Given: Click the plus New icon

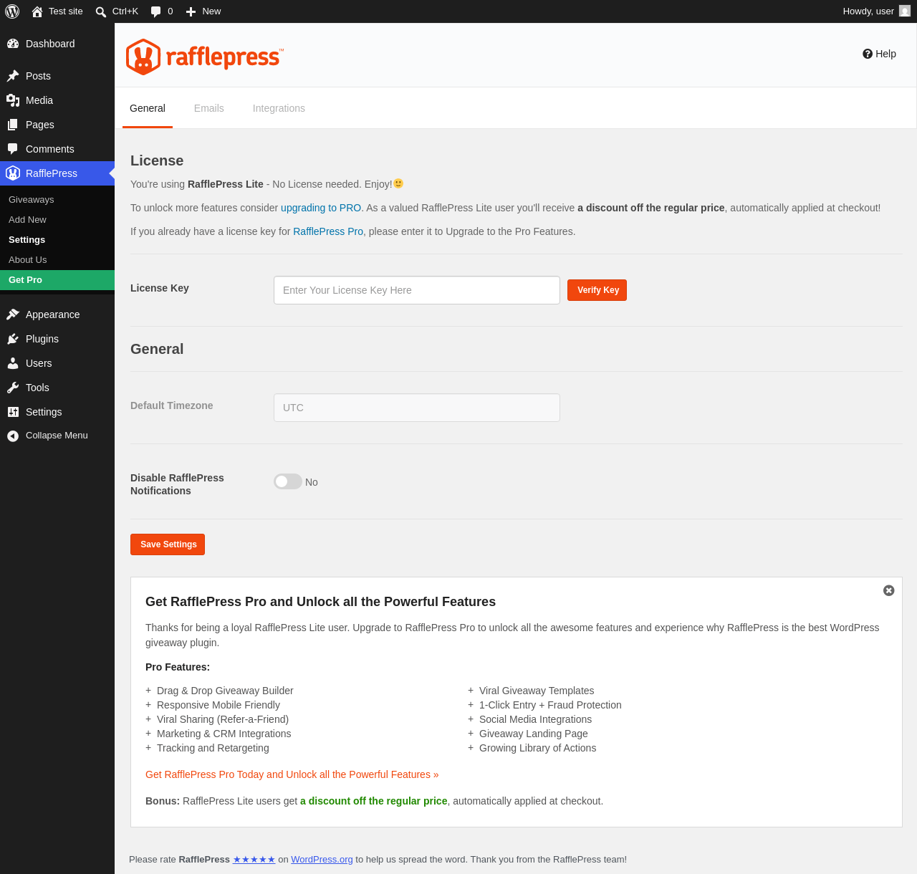Looking at the screenshot, I should 191,11.
